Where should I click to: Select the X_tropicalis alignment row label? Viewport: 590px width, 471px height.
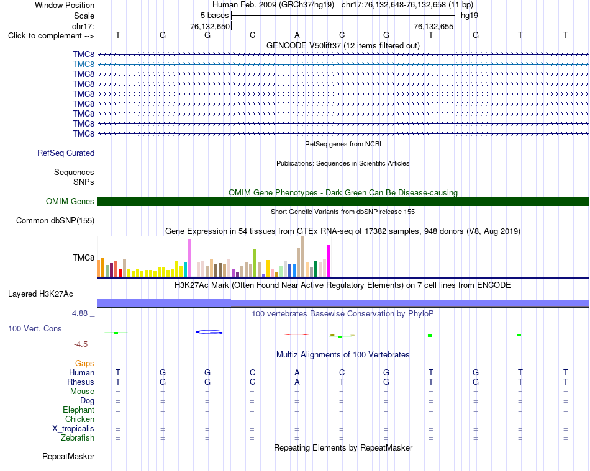[x=73, y=429]
